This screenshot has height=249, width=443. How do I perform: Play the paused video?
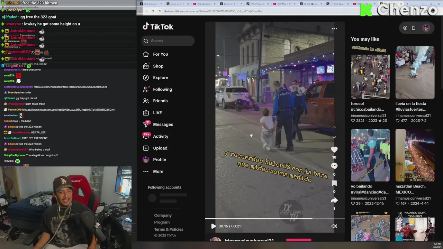coord(214,226)
